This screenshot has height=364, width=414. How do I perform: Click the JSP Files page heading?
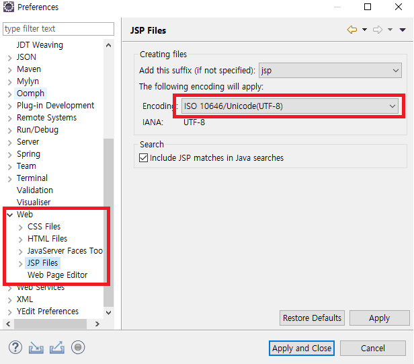[x=148, y=30]
